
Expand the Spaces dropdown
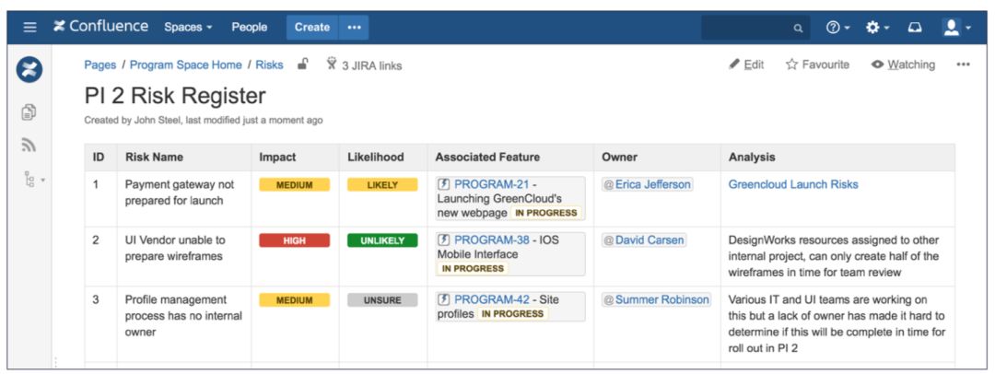[188, 28]
